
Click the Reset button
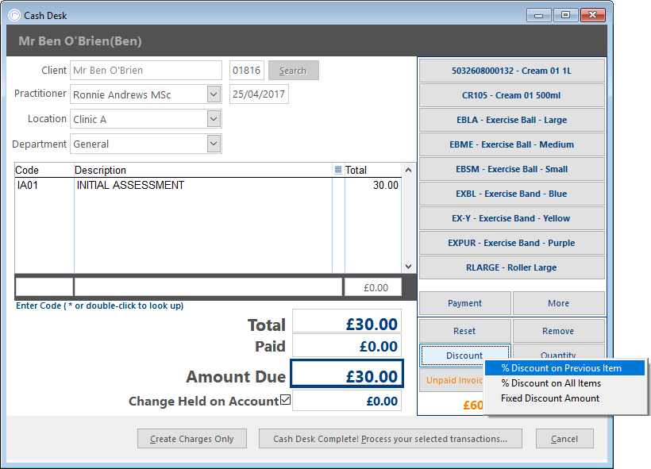(465, 331)
